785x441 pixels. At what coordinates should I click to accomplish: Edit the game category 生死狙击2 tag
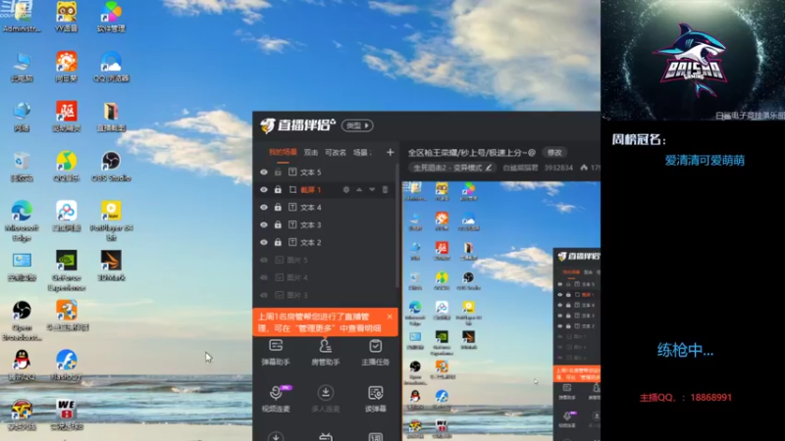pos(452,168)
